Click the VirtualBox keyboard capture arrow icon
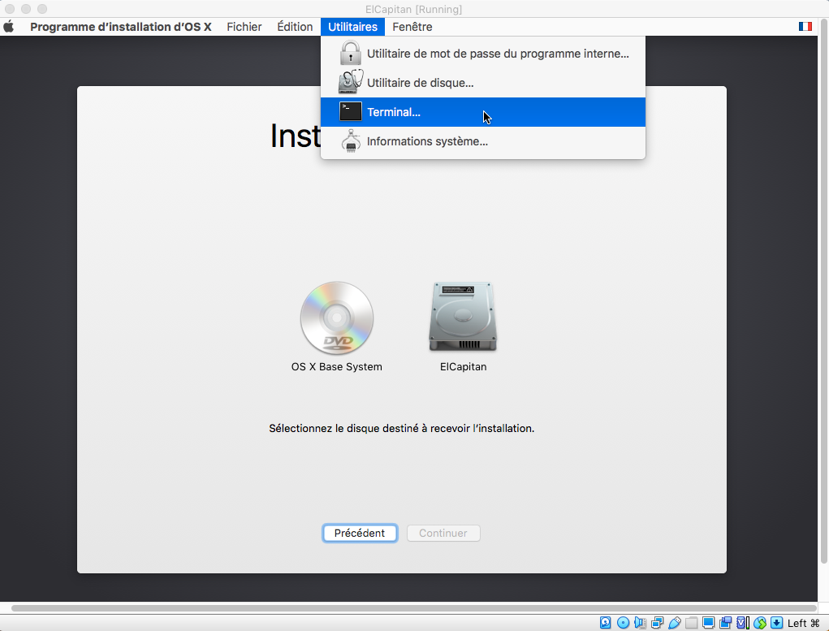 [x=777, y=623]
